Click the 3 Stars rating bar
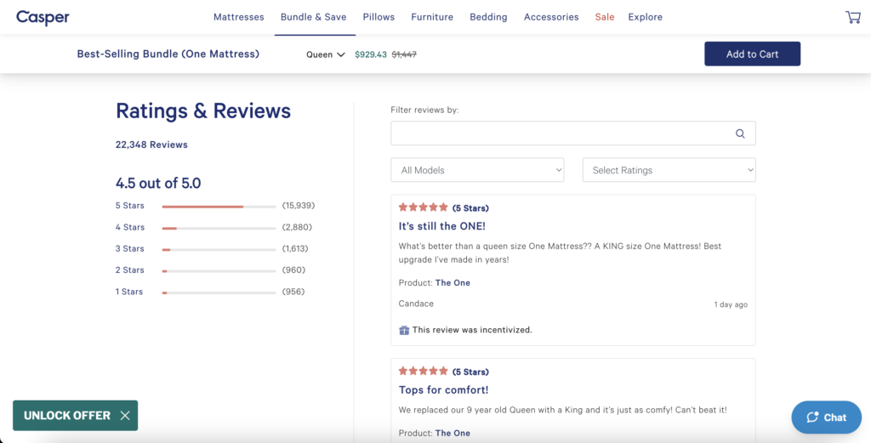 (219, 250)
